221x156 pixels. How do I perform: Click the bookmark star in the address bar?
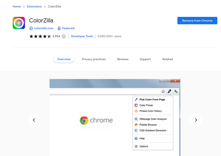(163, 92)
